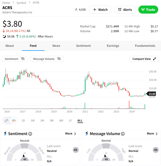Select the 1Y chart range
This screenshot has width=161, height=166.
(70, 120)
